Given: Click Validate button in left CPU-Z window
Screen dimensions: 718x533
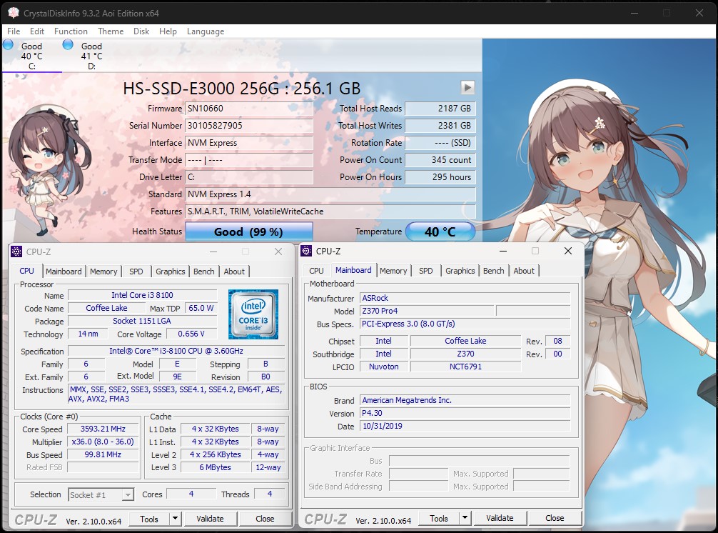Looking at the screenshot, I should (210, 519).
